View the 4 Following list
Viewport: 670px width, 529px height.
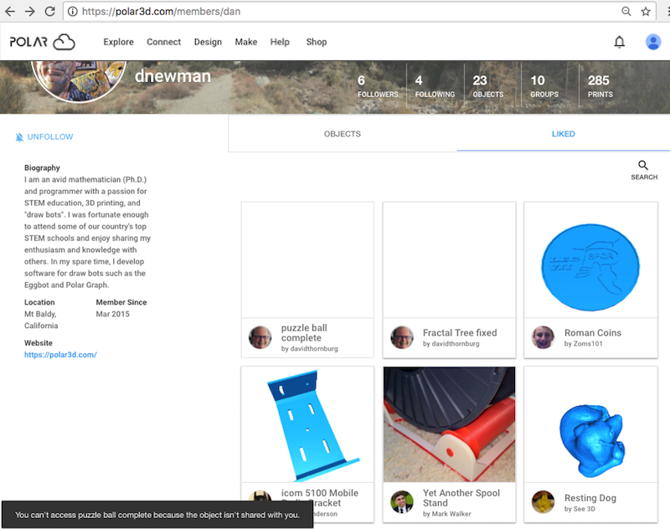[435, 86]
